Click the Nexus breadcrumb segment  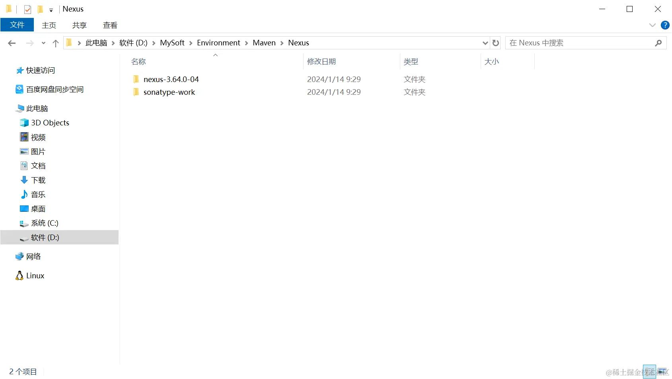(x=298, y=43)
